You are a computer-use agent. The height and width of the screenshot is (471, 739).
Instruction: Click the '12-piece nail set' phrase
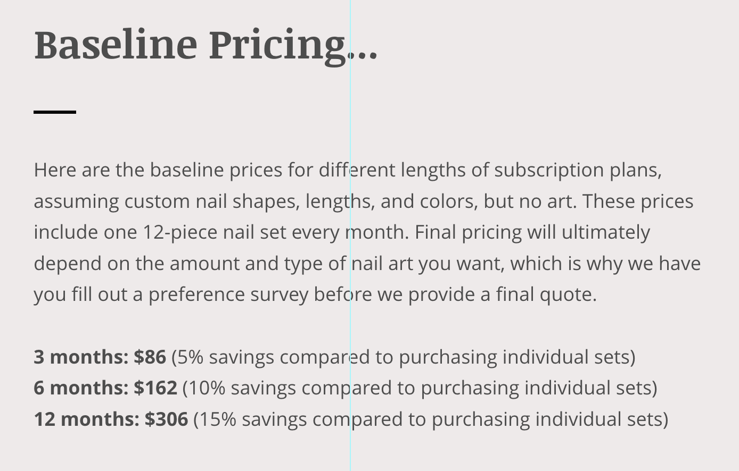[x=215, y=233]
